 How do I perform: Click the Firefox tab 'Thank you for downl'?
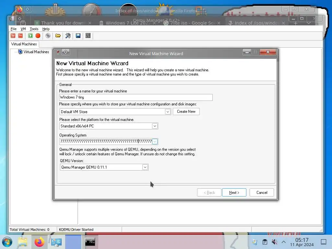pos(63,23)
